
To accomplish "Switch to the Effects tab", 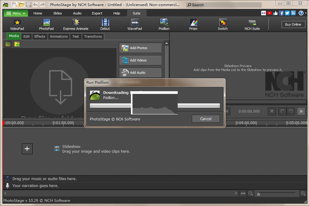I will click(39, 36).
